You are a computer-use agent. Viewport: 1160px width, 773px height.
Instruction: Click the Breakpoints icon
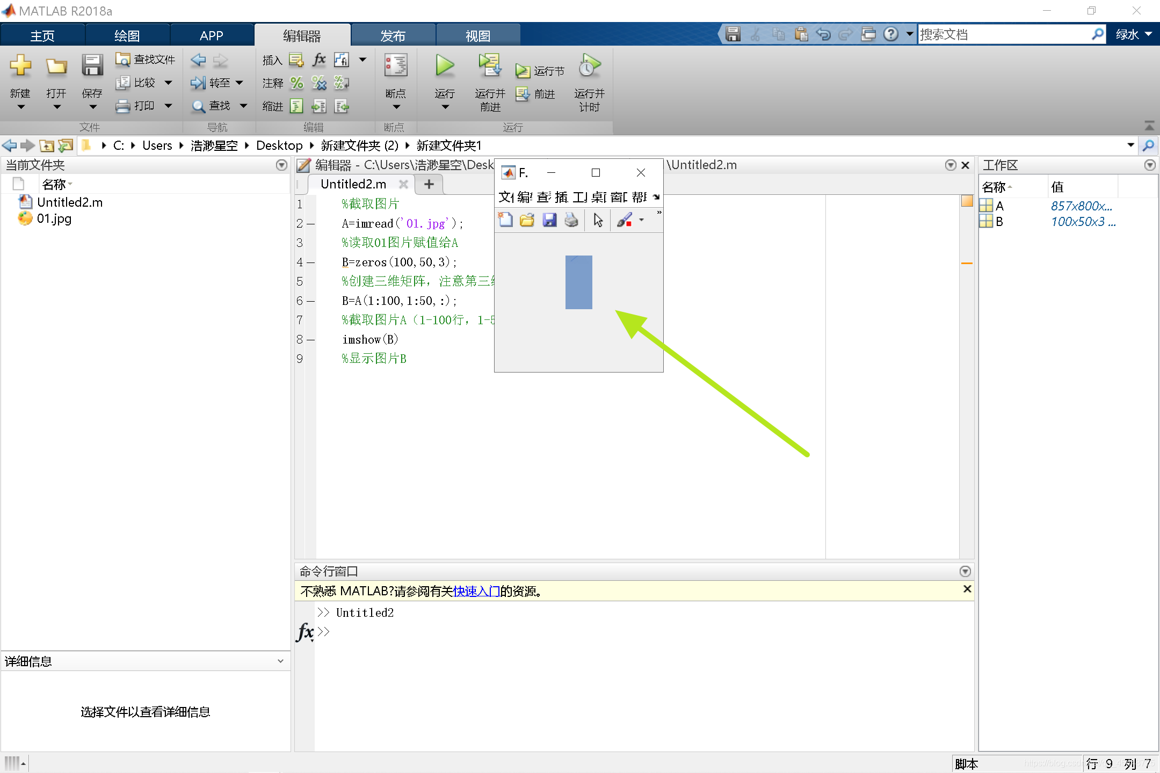click(396, 66)
